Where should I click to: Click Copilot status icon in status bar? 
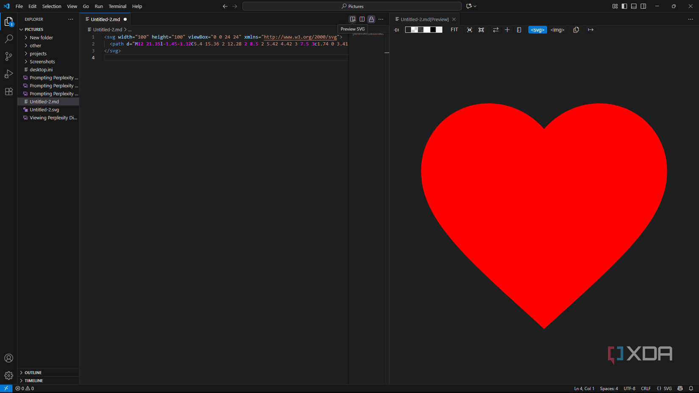pyautogui.click(x=680, y=388)
